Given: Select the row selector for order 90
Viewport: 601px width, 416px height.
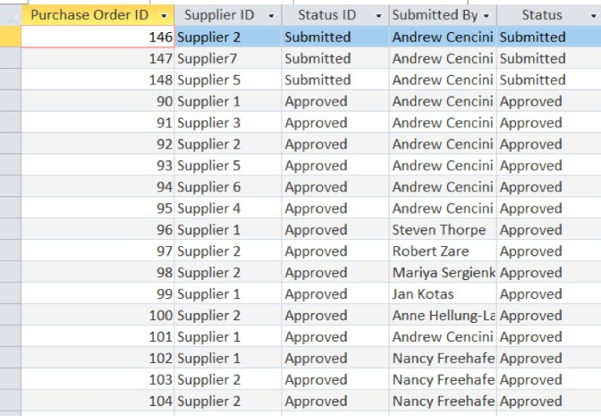Looking at the screenshot, I should pyautogui.click(x=10, y=101).
